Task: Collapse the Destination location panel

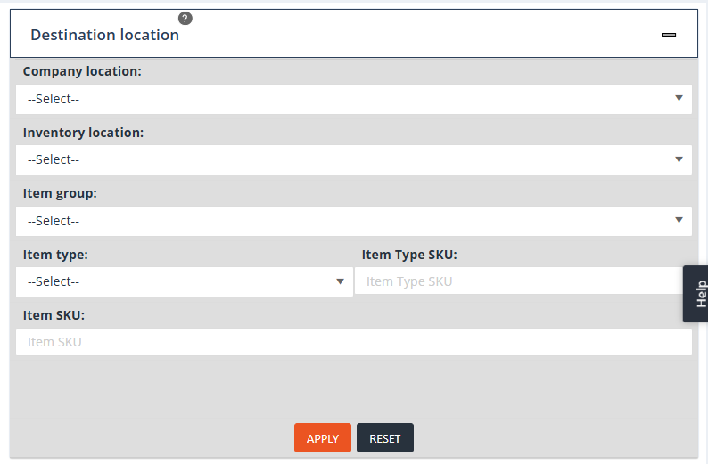Action: pyautogui.click(x=669, y=35)
